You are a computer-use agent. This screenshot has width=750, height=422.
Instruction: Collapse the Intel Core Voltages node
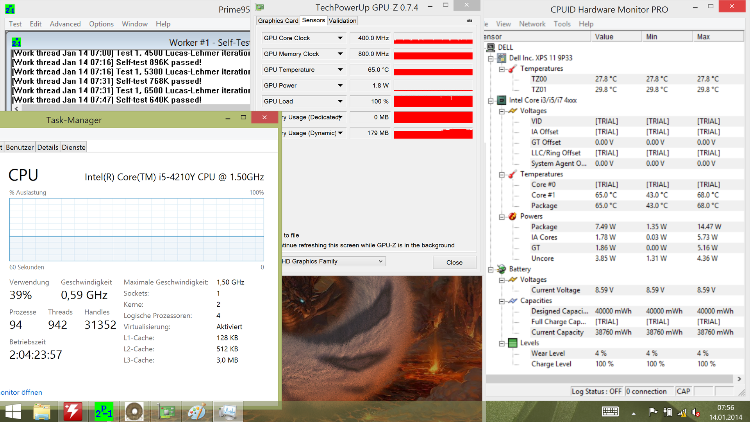pos(502,111)
